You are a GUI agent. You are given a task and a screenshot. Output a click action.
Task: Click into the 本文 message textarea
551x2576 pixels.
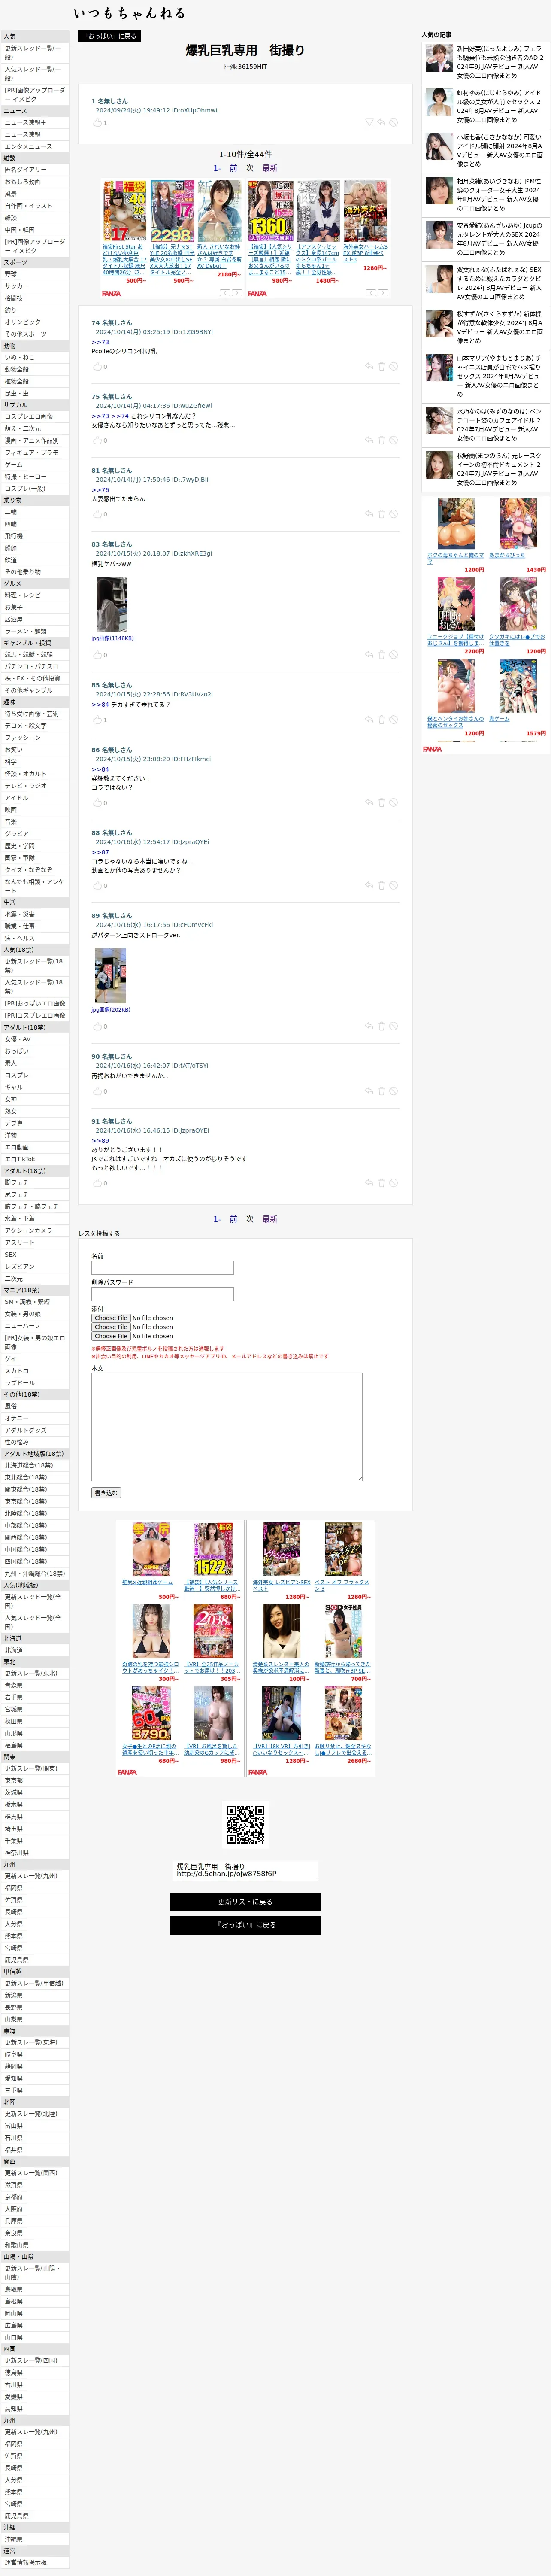pyautogui.click(x=227, y=1427)
